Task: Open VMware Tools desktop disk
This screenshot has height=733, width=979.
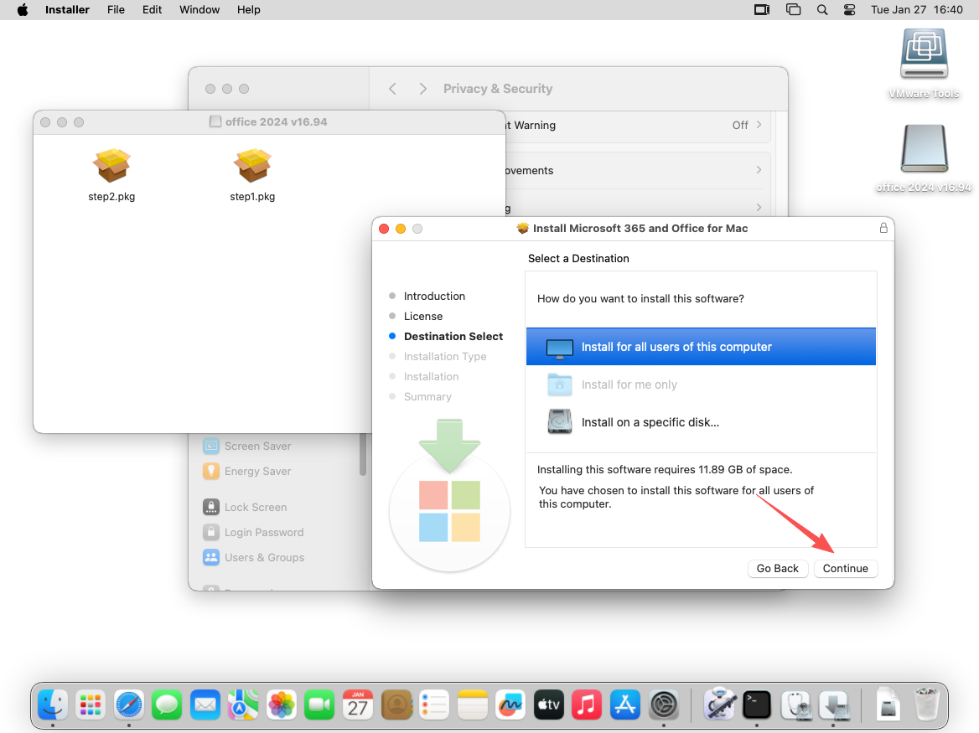Action: [924, 55]
